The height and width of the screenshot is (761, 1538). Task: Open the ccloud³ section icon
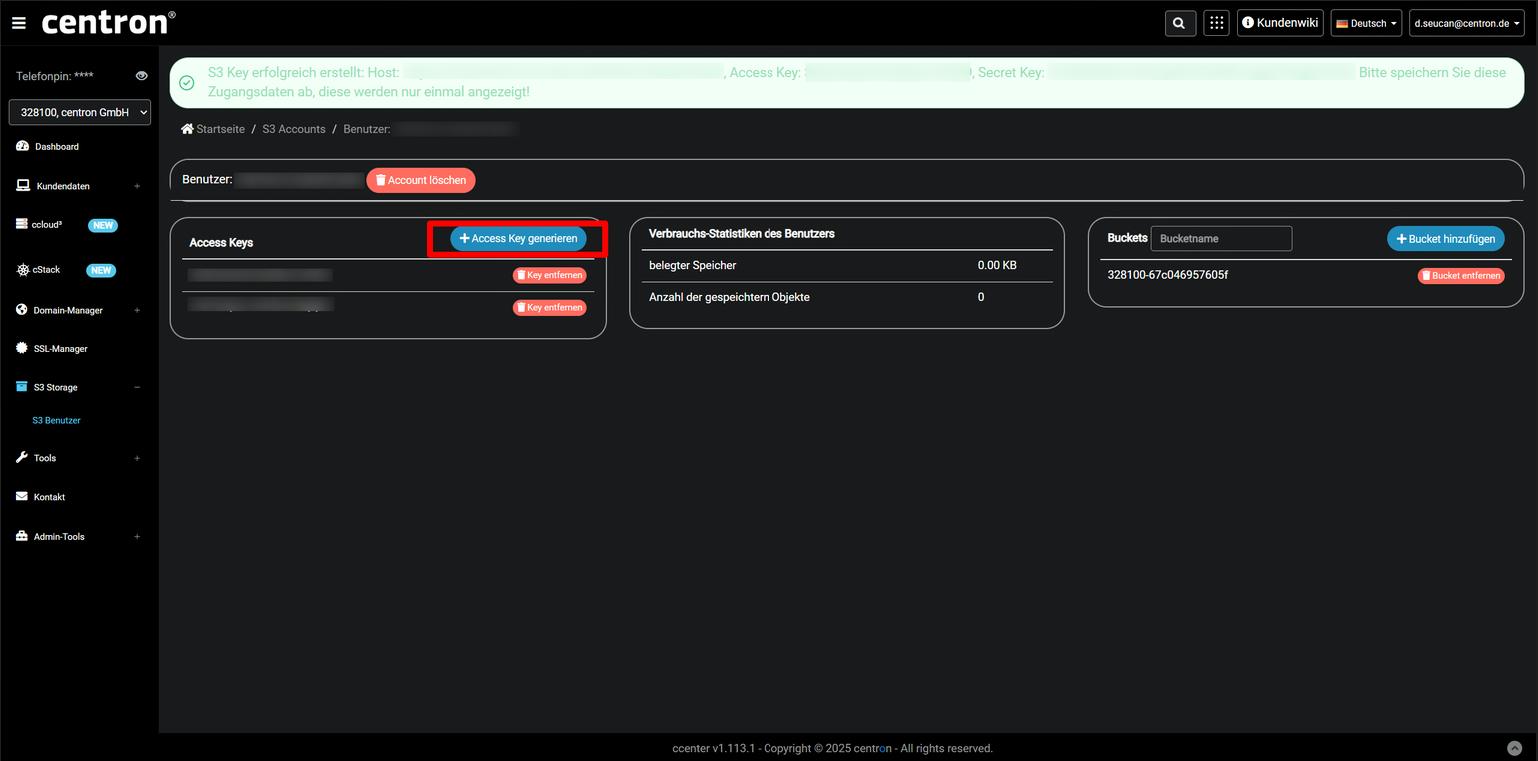22,225
